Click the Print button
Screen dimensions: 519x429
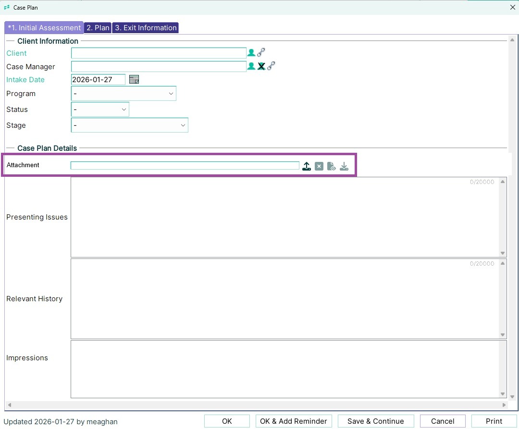click(x=494, y=421)
